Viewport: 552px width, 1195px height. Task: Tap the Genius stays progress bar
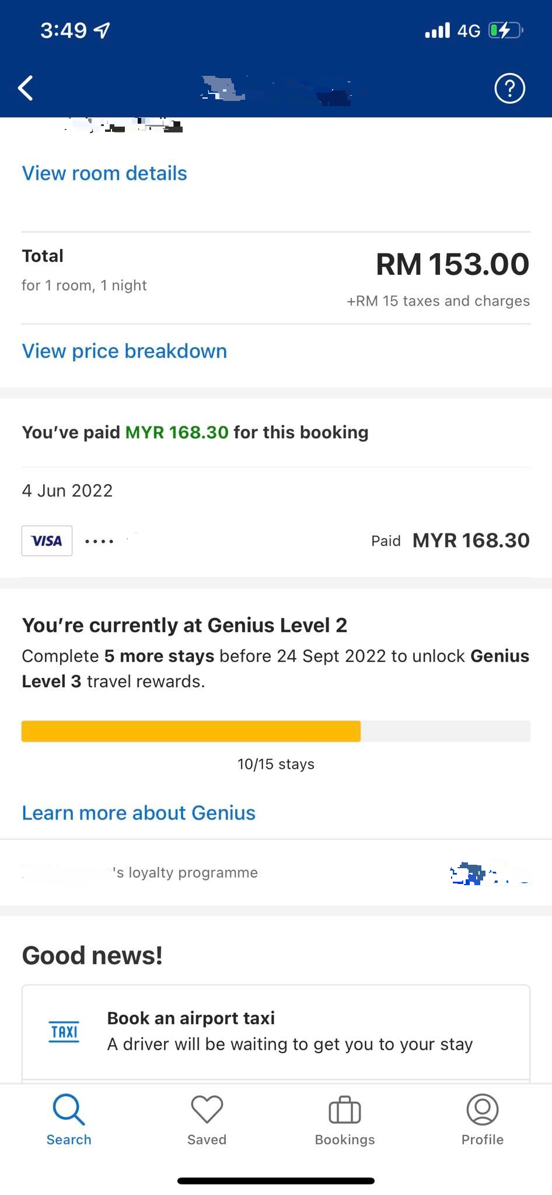click(276, 731)
